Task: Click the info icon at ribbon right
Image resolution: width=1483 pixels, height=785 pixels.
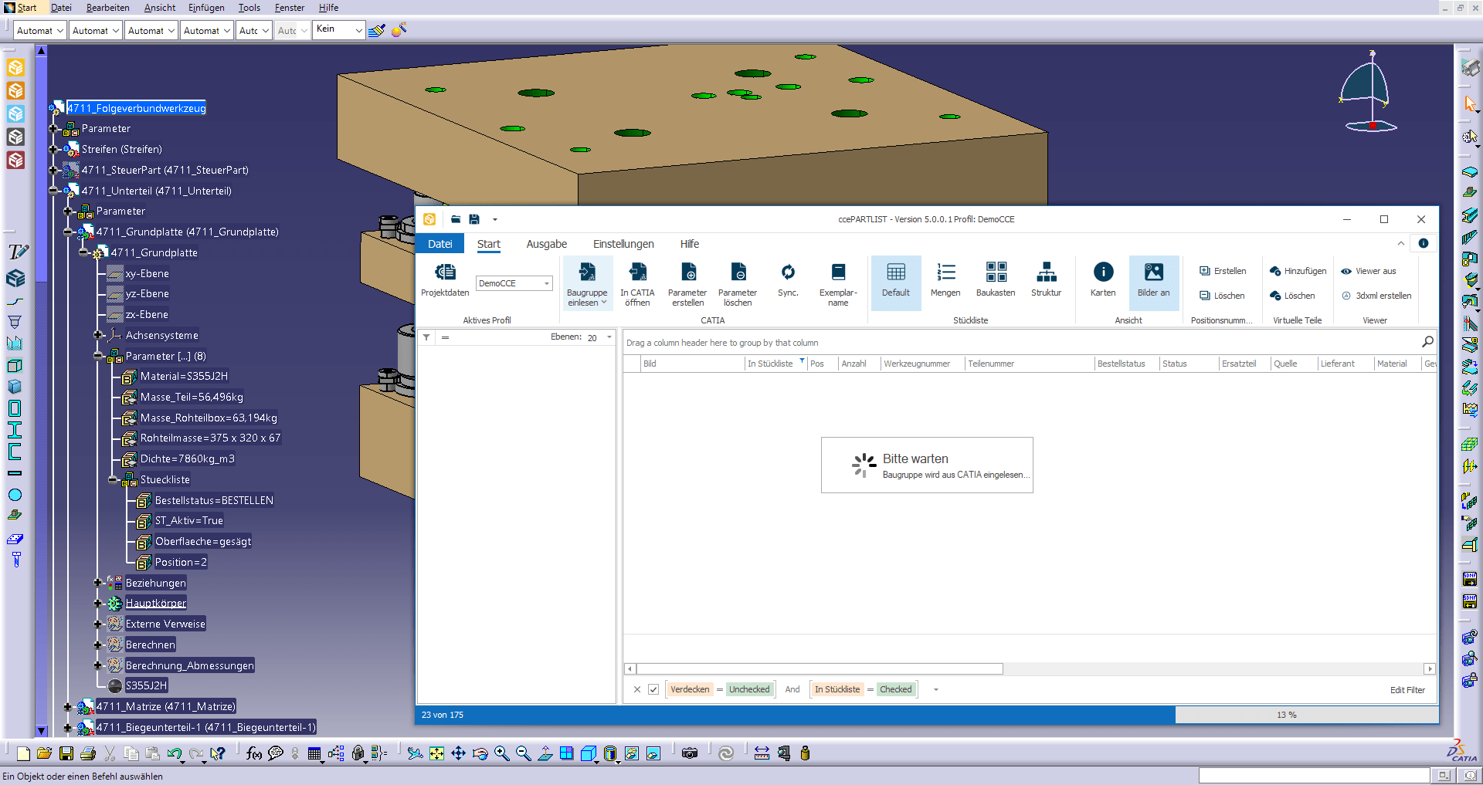Action: pyautogui.click(x=1423, y=243)
